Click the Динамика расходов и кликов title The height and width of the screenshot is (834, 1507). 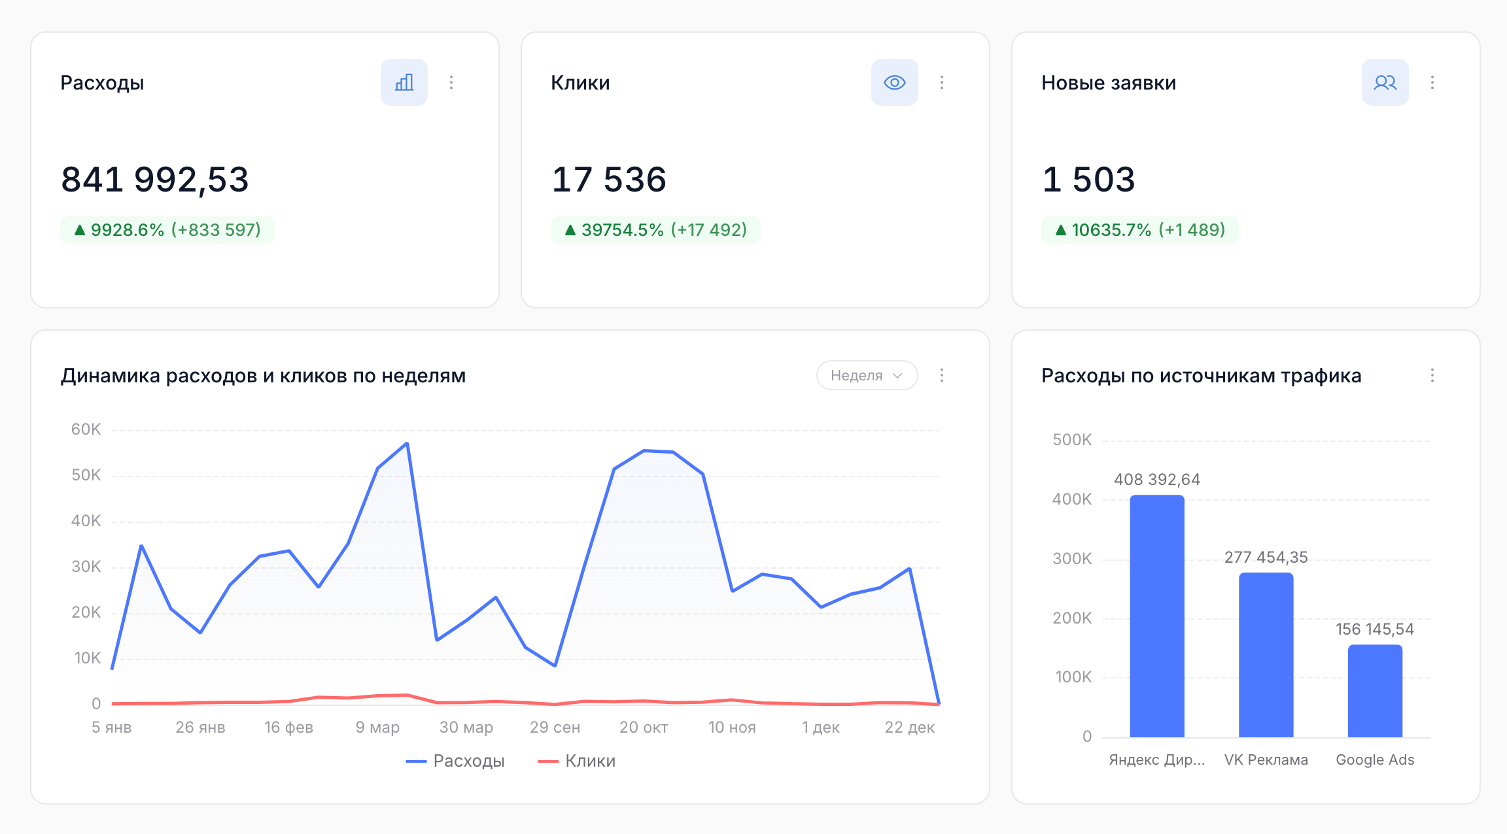(263, 376)
